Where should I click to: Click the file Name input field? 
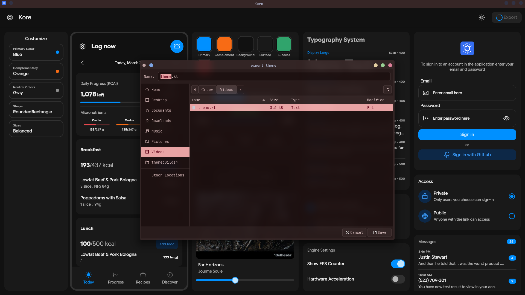click(274, 76)
